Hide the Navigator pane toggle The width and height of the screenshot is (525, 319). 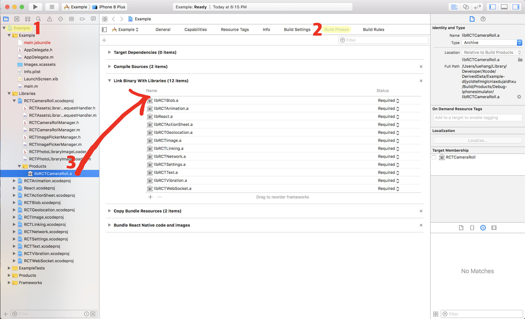492,7
